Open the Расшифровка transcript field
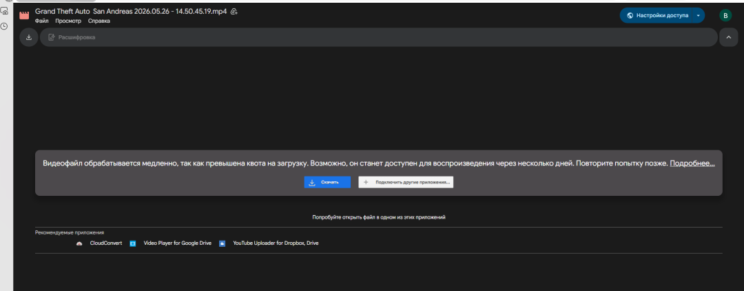 coord(378,37)
